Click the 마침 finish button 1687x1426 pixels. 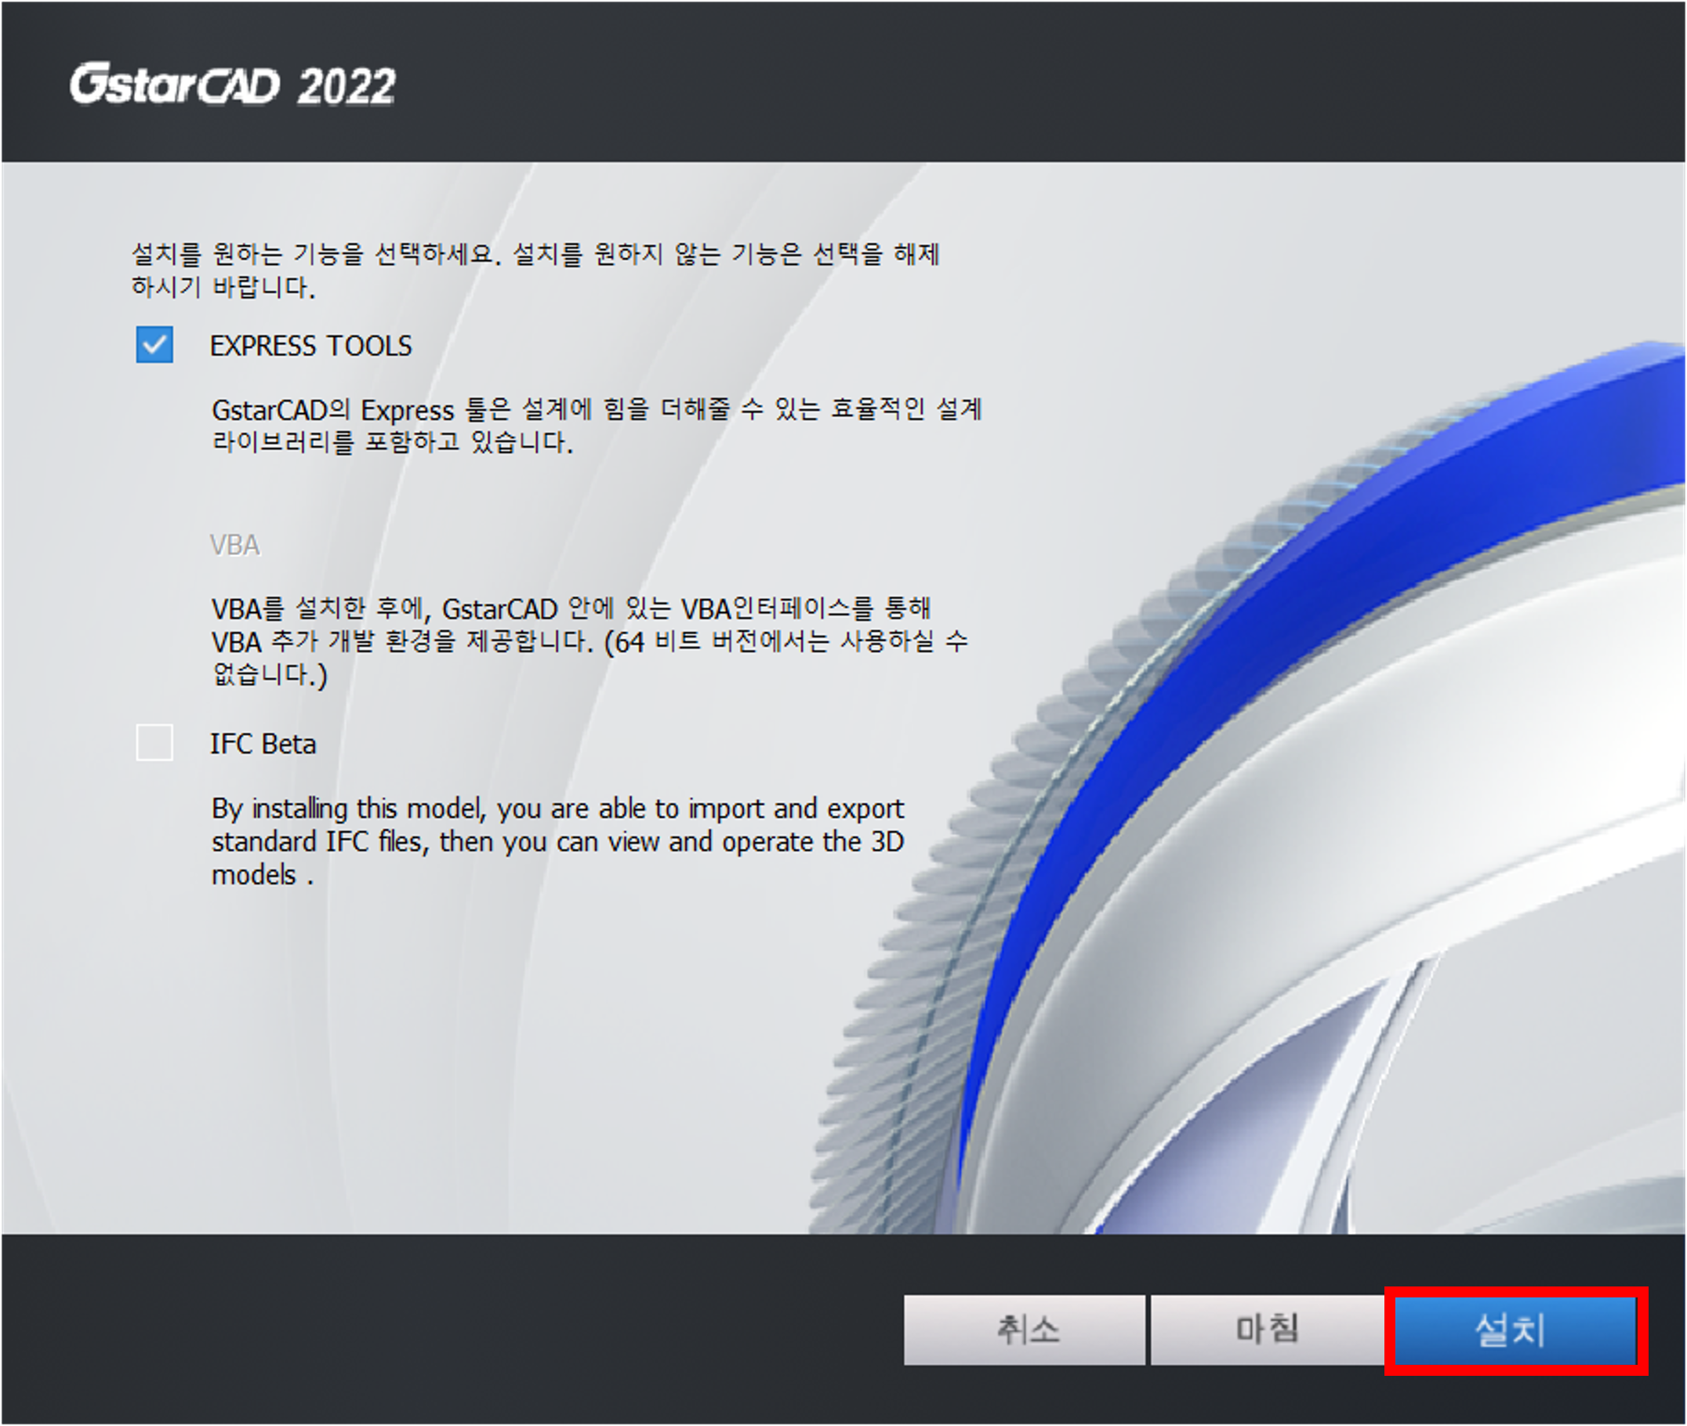[1268, 1330]
